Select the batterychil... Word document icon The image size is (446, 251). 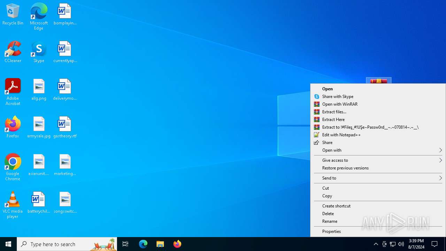(39, 203)
